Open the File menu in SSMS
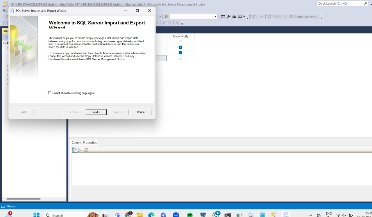 5,10
